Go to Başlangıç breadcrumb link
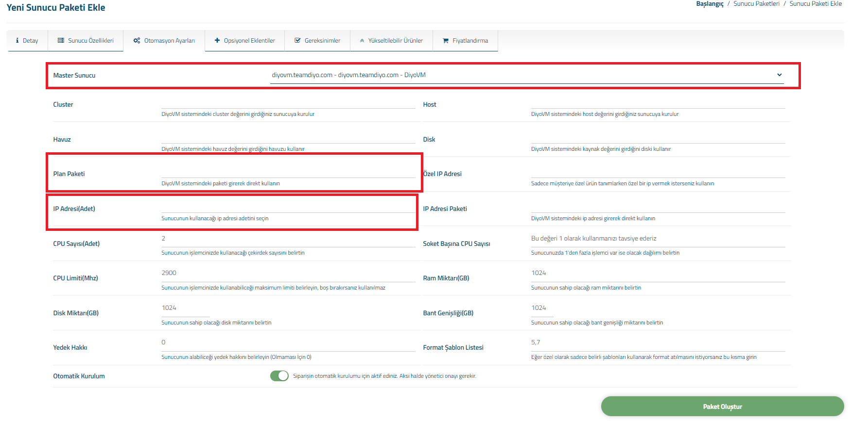 [710, 4]
